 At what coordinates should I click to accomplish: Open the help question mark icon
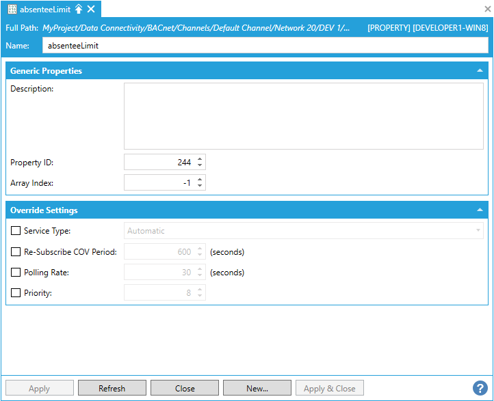point(479,388)
